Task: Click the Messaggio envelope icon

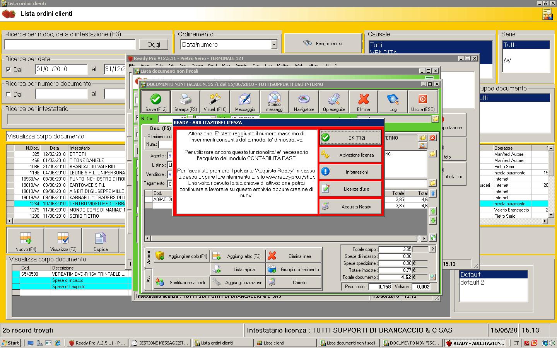Action: 245,102
